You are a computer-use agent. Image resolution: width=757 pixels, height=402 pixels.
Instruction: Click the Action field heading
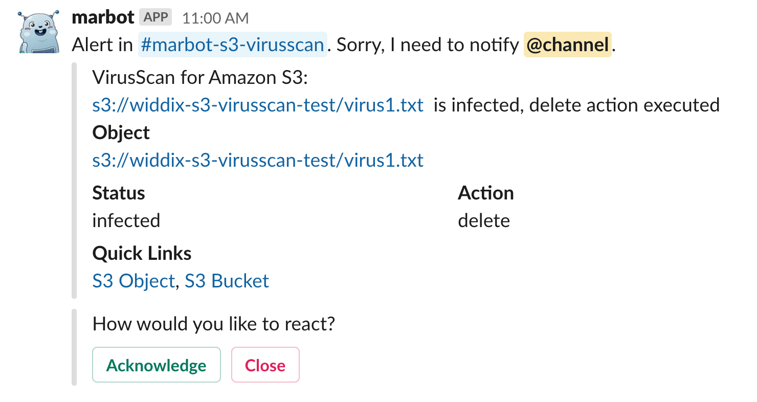pos(486,193)
